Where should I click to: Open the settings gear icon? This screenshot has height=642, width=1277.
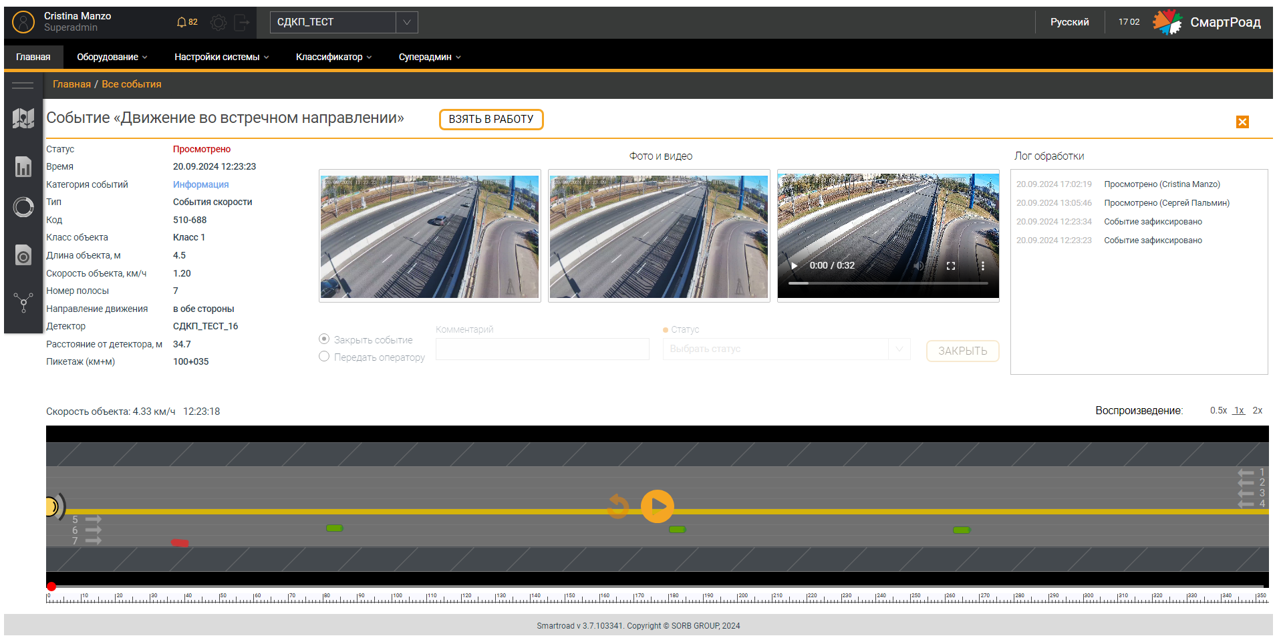[x=219, y=23]
